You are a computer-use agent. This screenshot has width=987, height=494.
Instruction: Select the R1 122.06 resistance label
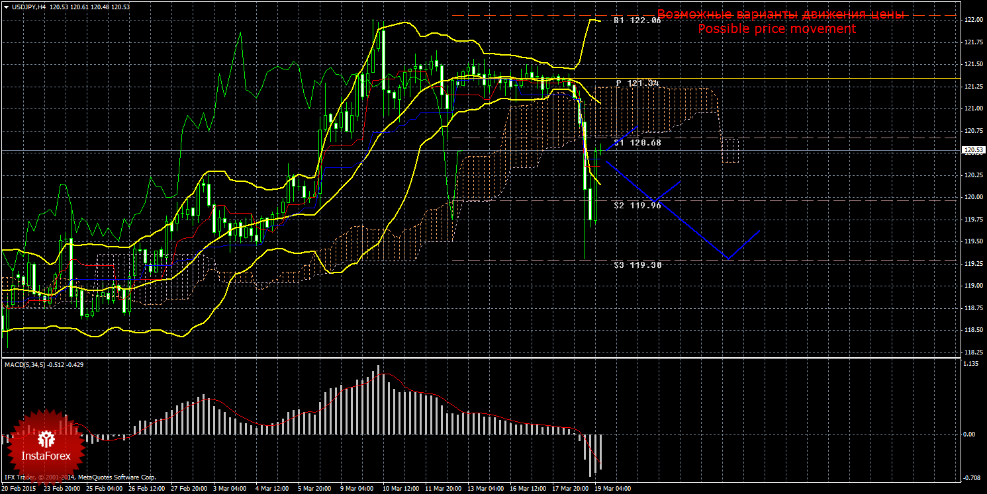(x=637, y=21)
